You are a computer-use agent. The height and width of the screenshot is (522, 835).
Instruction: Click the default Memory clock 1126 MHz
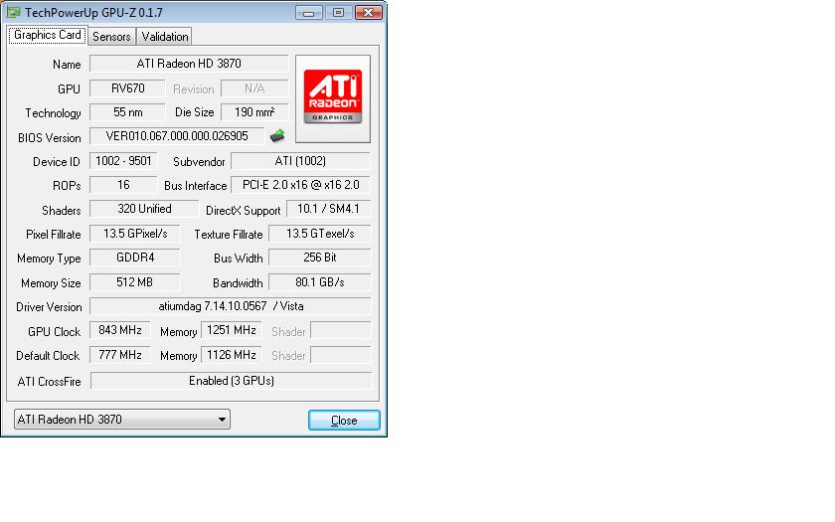[x=231, y=355]
